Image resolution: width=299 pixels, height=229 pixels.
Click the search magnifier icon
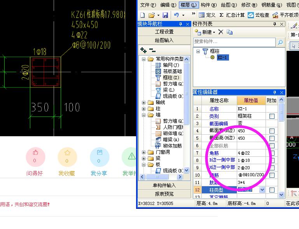pyautogui.click(x=280, y=42)
